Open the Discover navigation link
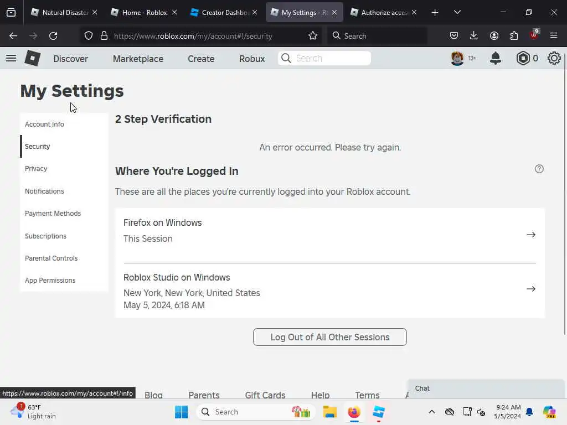The width and height of the screenshot is (567, 425). 70,59
